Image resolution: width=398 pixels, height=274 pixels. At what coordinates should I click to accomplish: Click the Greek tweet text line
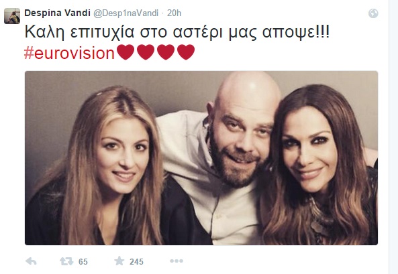pyautogui.click(x=177, y=32)
